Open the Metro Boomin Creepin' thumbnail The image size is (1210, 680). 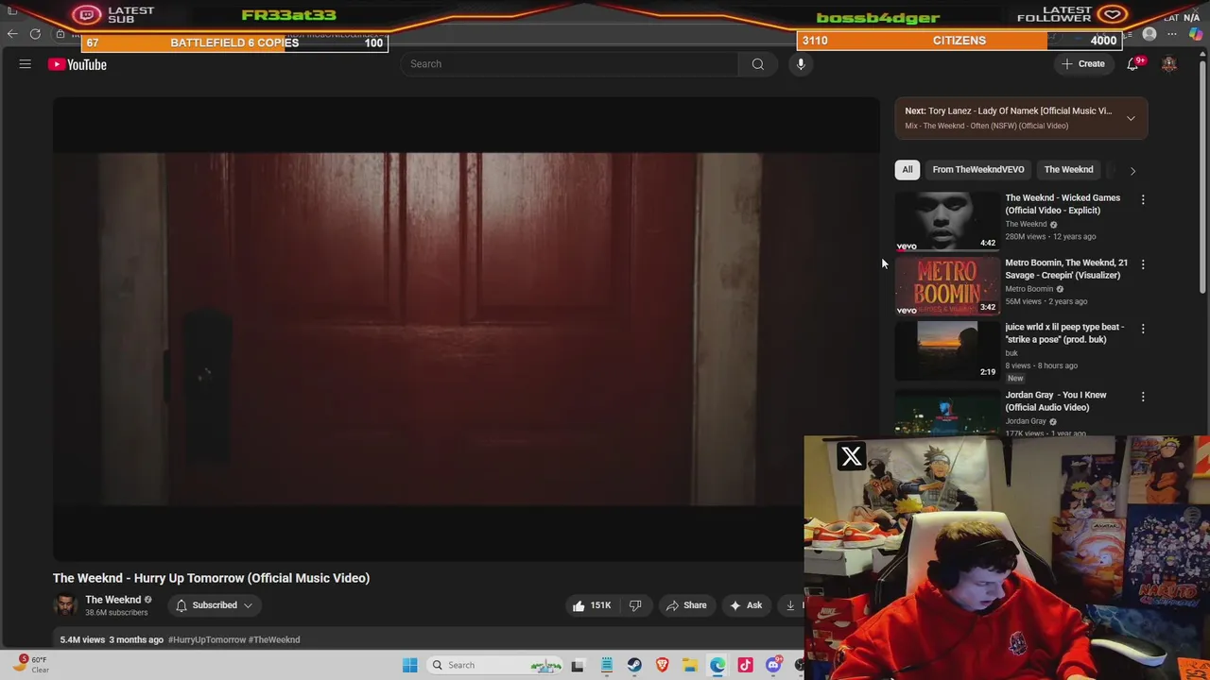946,285
